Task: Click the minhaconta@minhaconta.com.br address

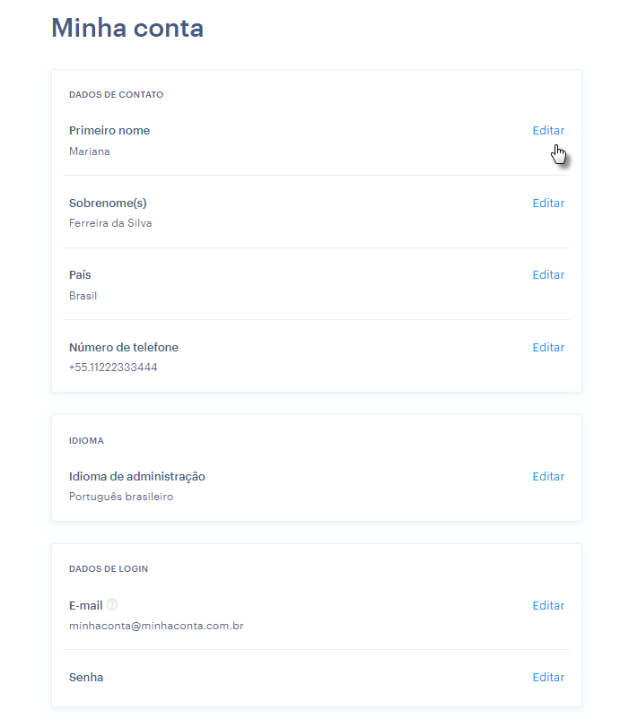Action: 156,626
